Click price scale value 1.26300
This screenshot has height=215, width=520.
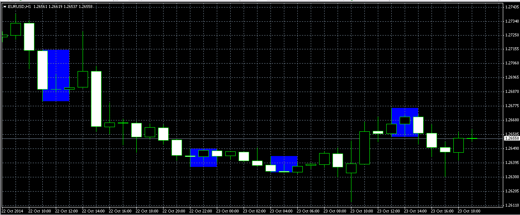point(512,177)
